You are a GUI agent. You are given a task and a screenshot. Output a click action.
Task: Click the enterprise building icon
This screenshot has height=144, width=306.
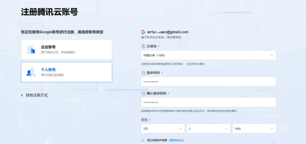(x=31, y=50)
